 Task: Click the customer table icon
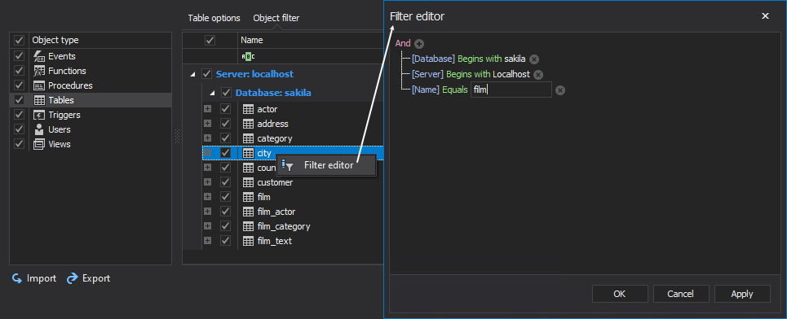point(248,182)
